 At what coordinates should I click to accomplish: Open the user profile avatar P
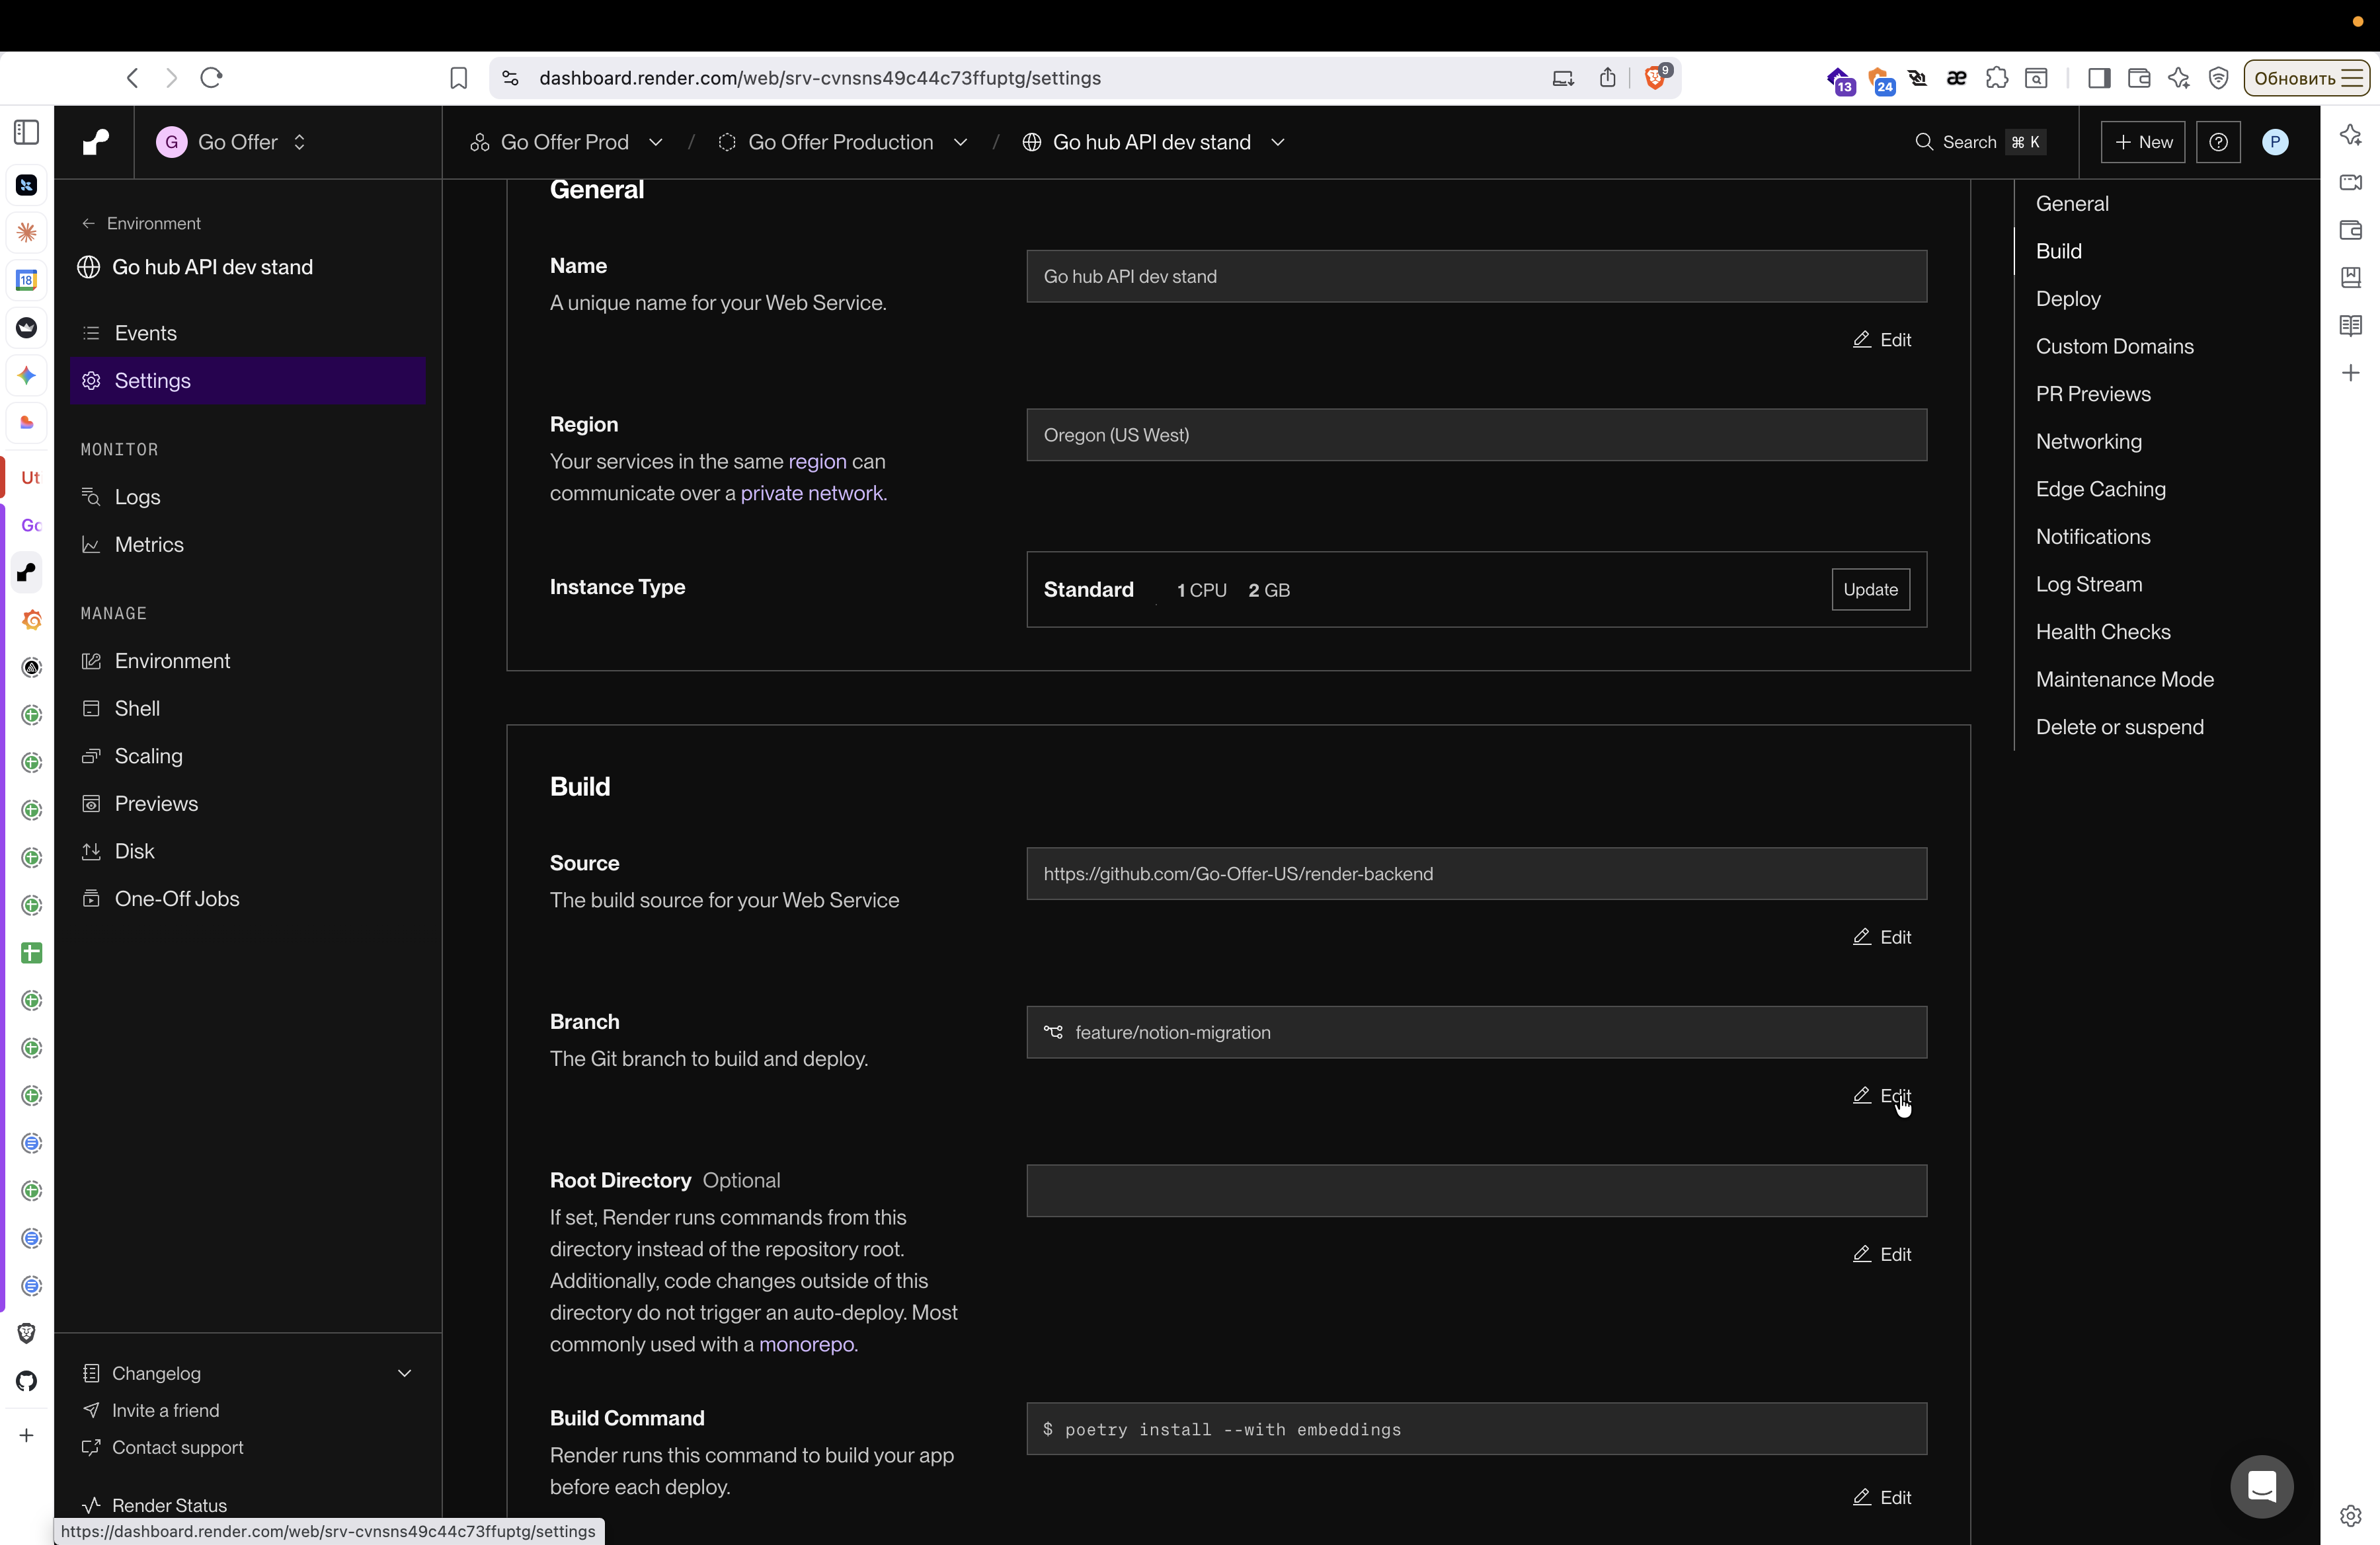pos(2275,142)
